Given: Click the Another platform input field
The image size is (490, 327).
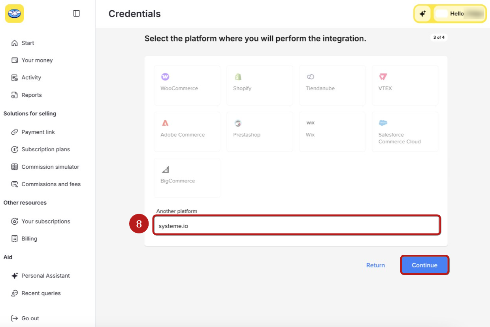Looking at the screenshot, I should click(x=297, y=225).
